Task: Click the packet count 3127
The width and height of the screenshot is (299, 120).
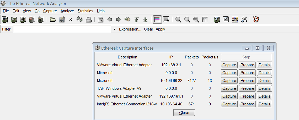Action: point(192,81)
